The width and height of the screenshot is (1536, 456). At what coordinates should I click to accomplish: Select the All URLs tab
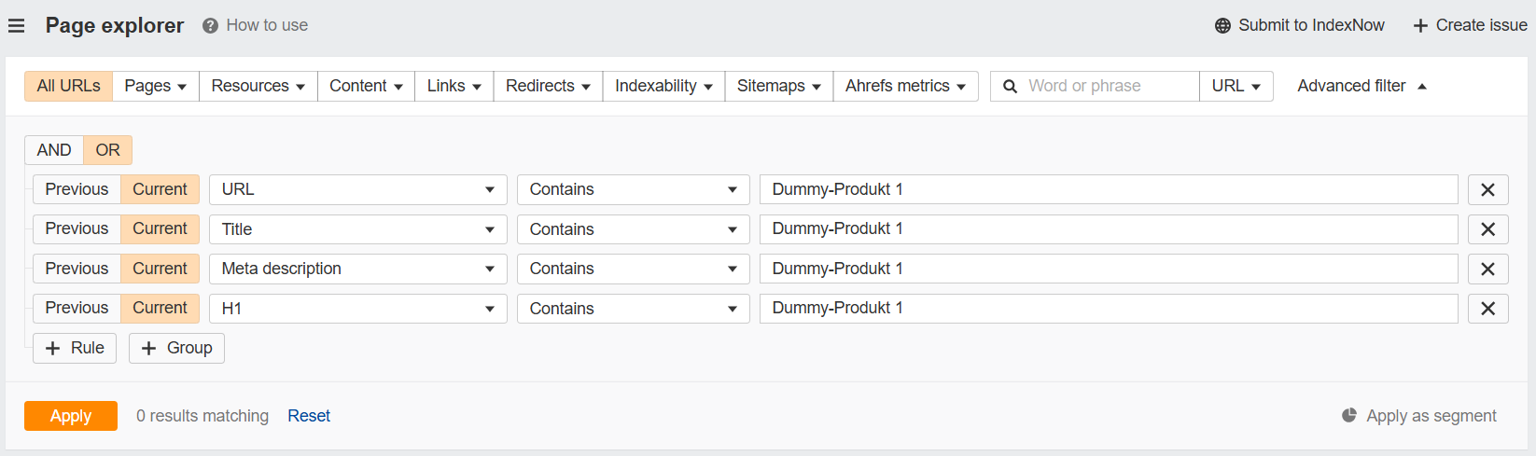click(x=68, y=86)
